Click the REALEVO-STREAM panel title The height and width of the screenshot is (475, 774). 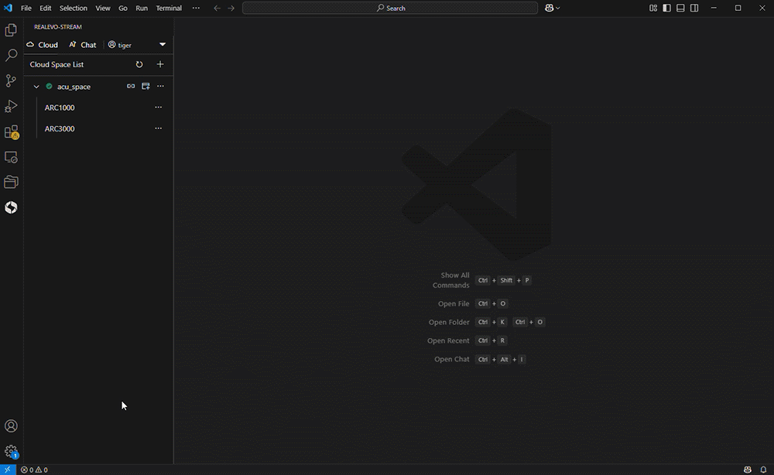(58, 27)
